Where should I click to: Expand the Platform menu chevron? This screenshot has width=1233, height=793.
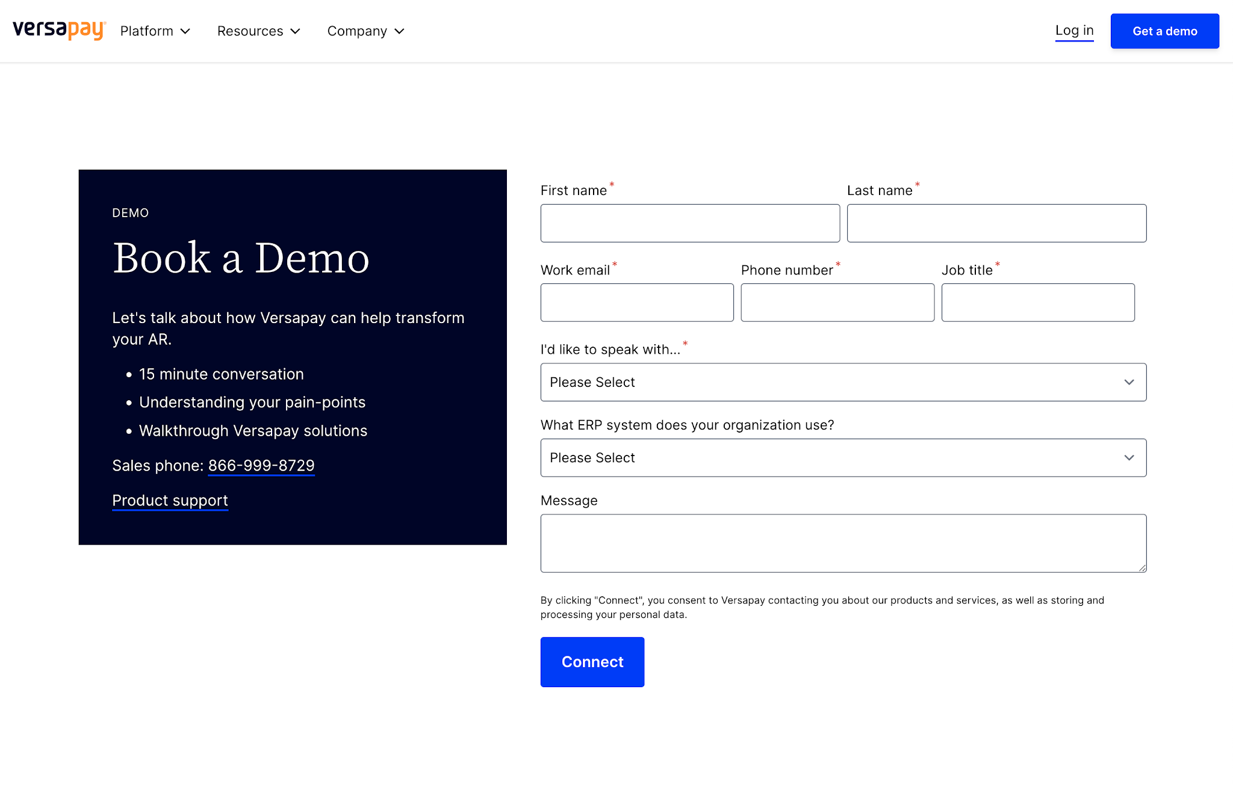coord(185,31)
